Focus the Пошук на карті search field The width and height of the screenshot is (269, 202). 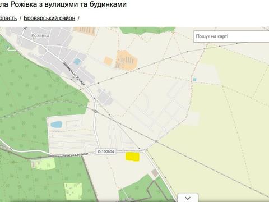tap(231, 36)
